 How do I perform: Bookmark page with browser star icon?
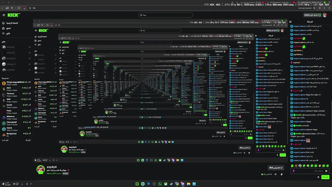coord(30,8)
